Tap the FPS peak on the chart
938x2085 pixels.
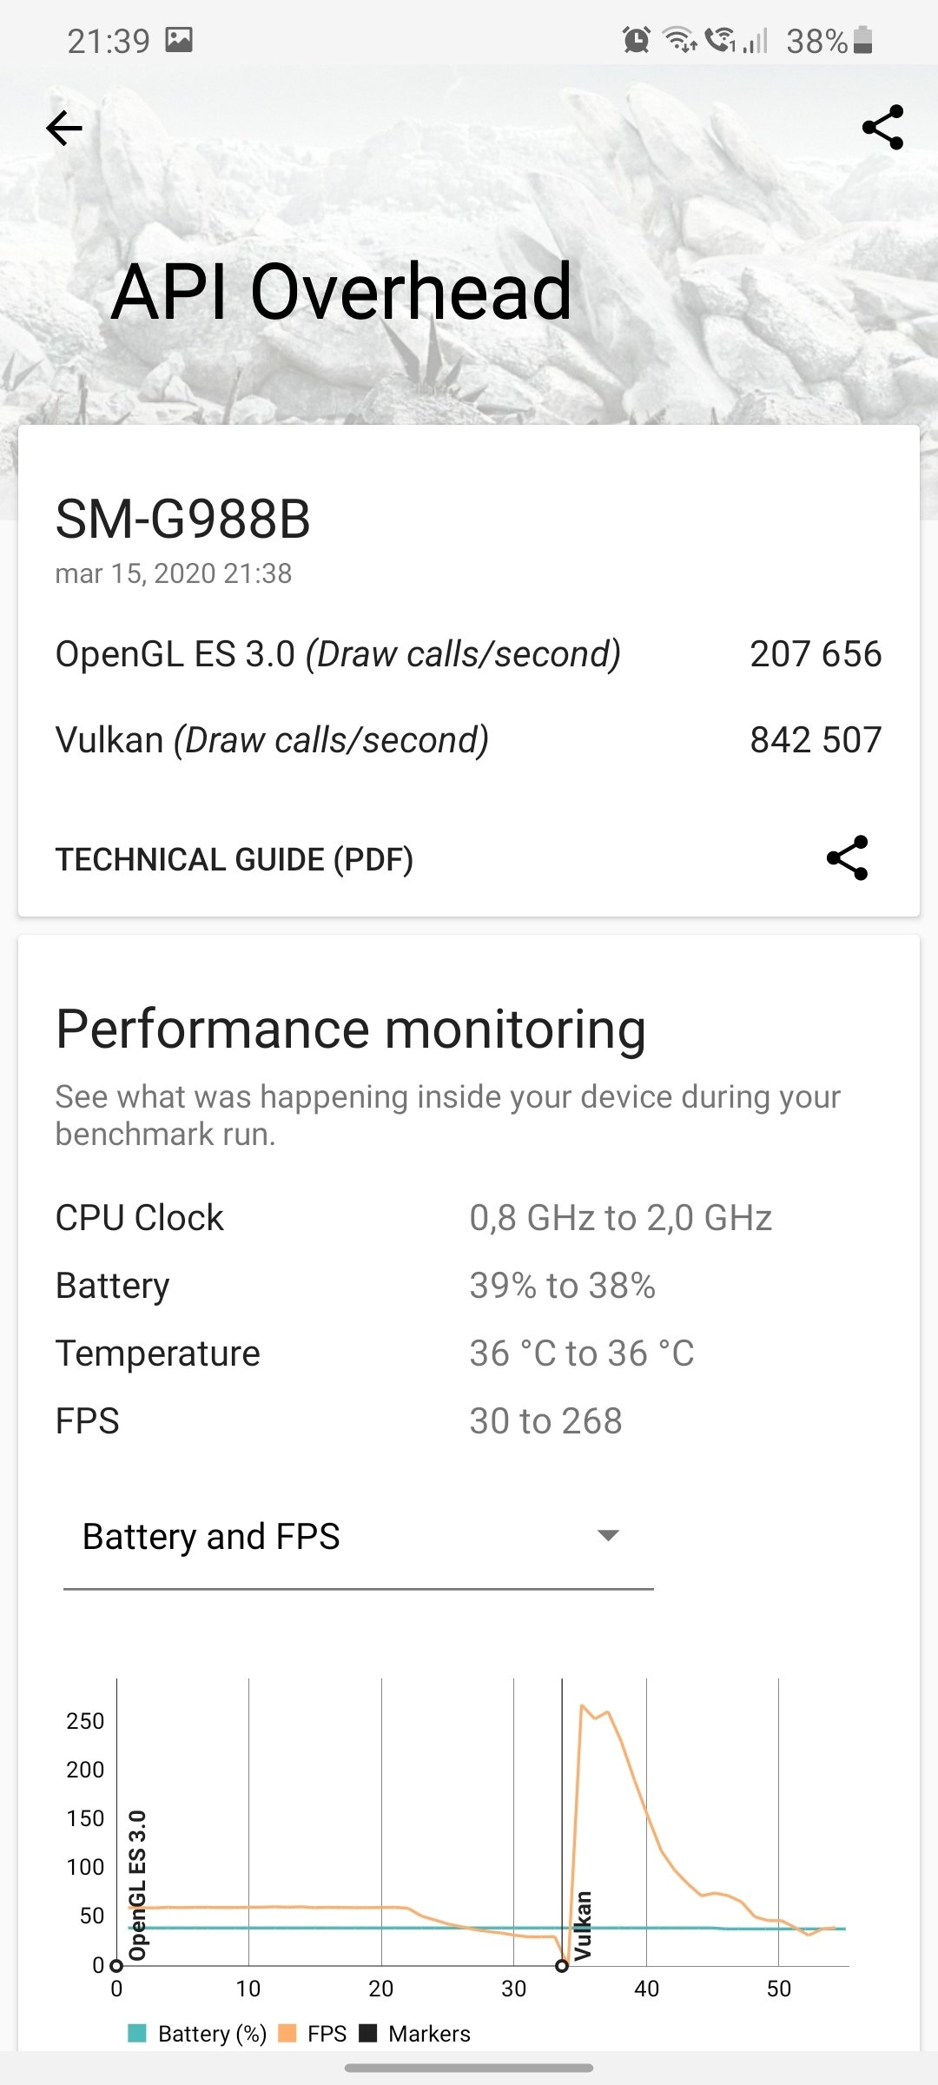[x=582, y=1705]
